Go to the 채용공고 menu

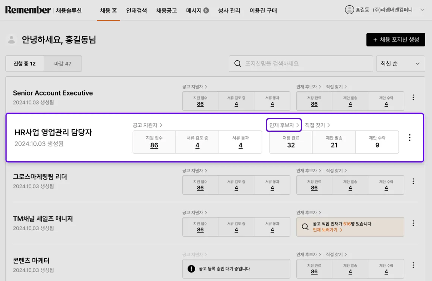(x=167, y=10)
